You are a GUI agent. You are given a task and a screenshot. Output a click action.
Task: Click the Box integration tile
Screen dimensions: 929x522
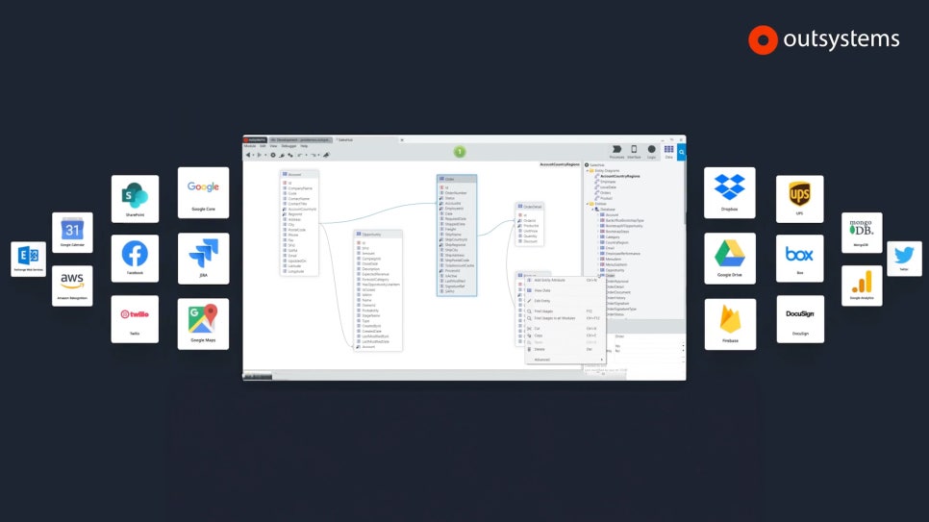click(x=800, y=259)
